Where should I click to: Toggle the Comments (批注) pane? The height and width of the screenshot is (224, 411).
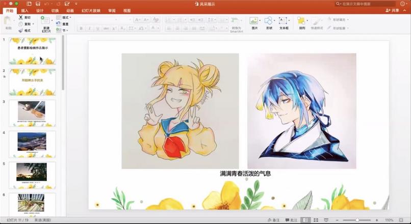point(291,220)
